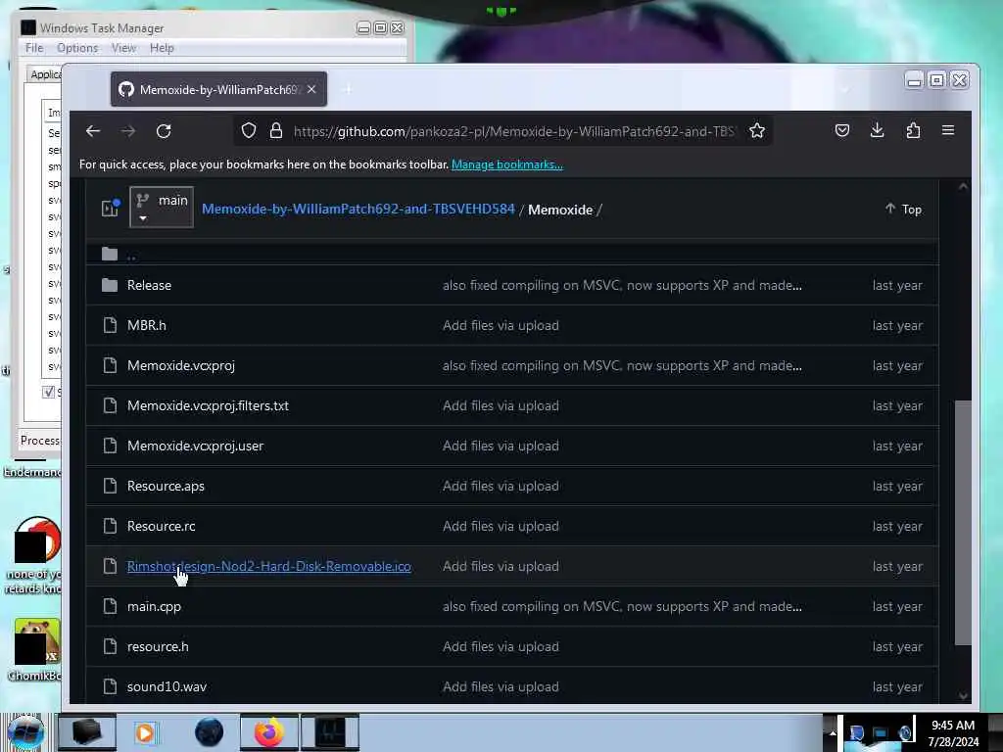1003x752 pixels.
Task: Open media player taskbar icon
Action: tap(145, 732)
